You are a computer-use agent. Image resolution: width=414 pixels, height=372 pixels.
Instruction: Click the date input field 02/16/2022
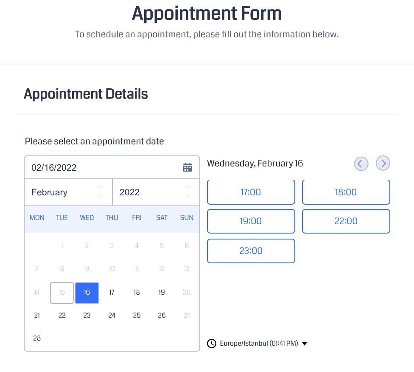click(102, 167)
